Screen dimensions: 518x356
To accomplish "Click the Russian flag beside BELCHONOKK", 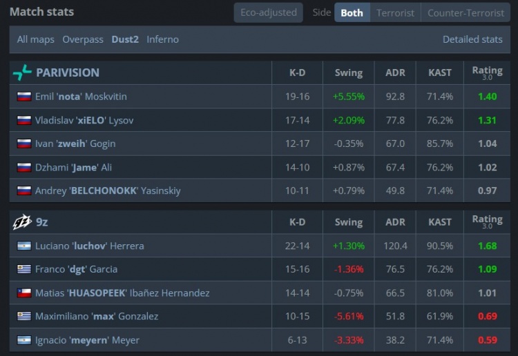I will 24,190.
